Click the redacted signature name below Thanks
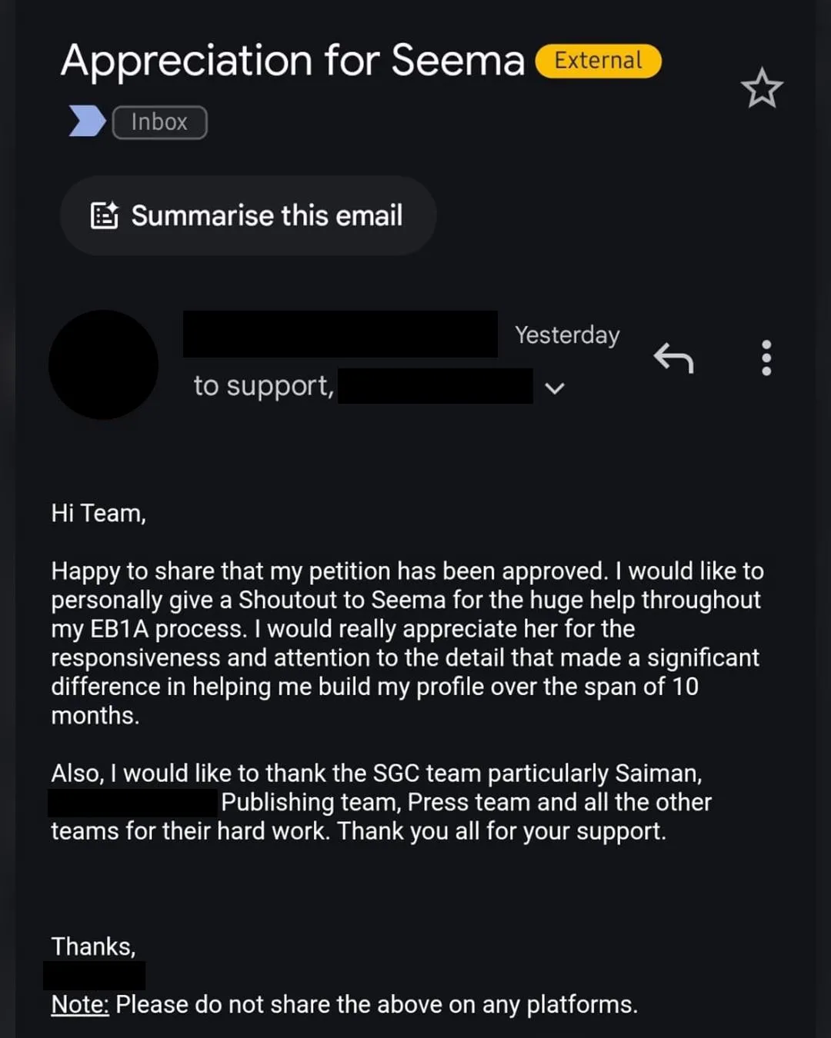Image resolution: width=831 pixels, height=1038 pixels. pyautogui.click(x=94, y=975)
